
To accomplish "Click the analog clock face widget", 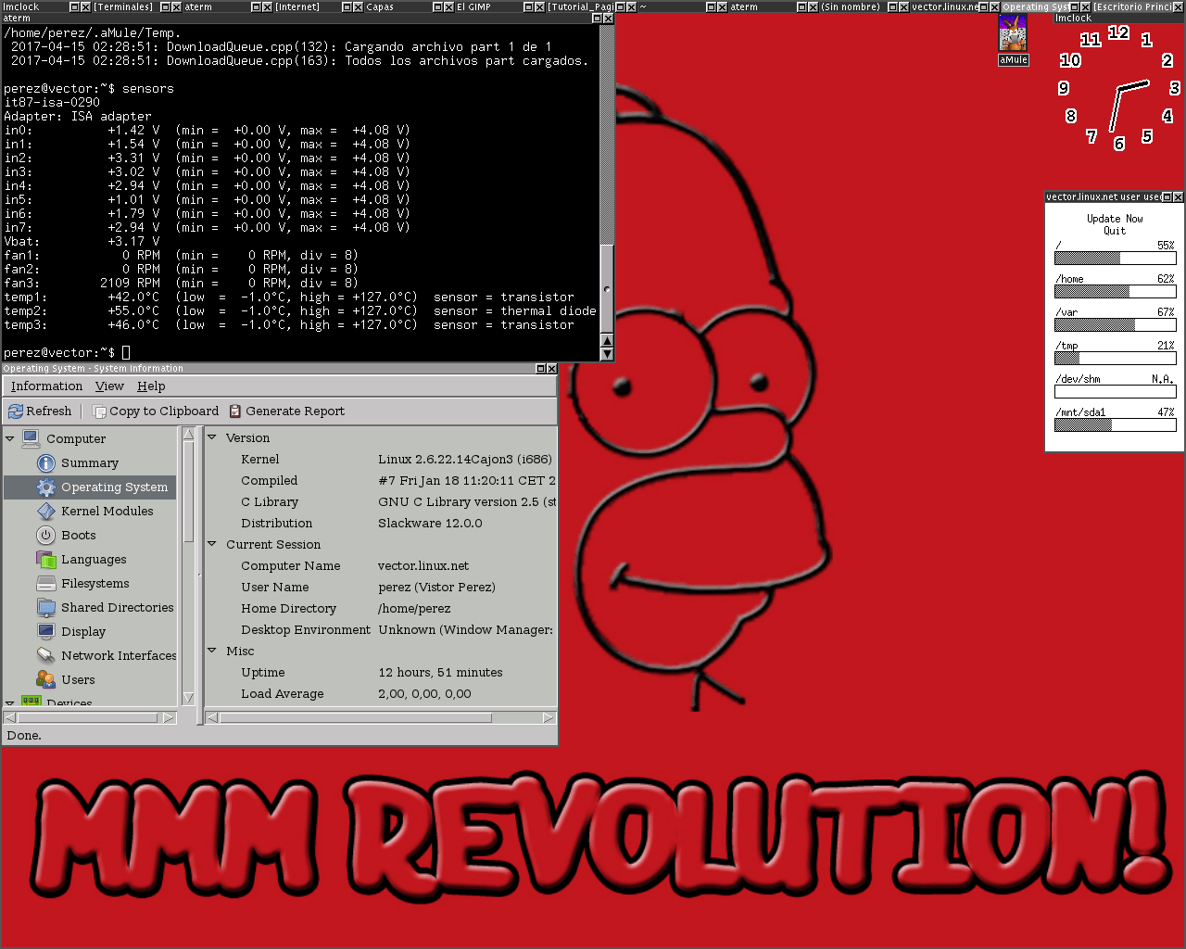I will [1118, 88].
